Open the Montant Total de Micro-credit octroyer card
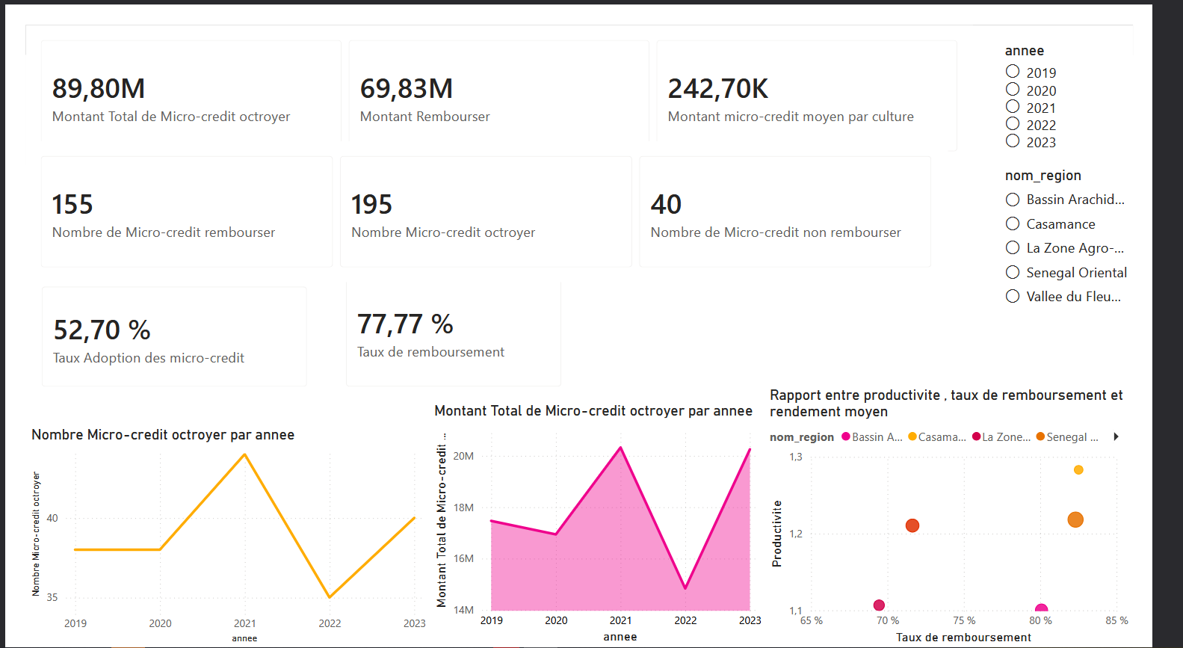Screen dimensions: 1183x648 point(191,90)
